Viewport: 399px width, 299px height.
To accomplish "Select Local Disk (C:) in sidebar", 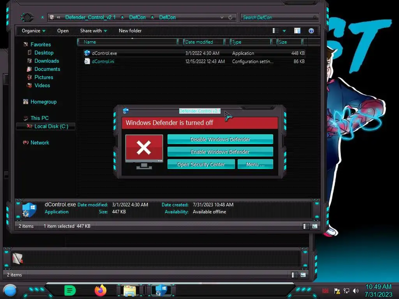I will click(46, 126).
